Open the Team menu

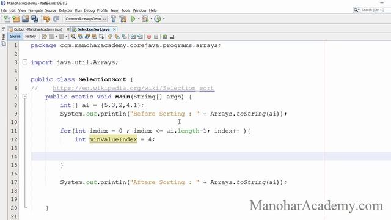tap(114, 10)
